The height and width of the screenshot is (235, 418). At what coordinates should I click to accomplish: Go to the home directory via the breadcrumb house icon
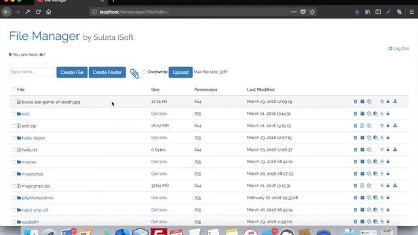coord(41,55)
